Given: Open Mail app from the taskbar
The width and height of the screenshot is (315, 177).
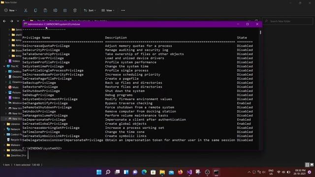Looking at the screenshot, I should click(171, 172).
